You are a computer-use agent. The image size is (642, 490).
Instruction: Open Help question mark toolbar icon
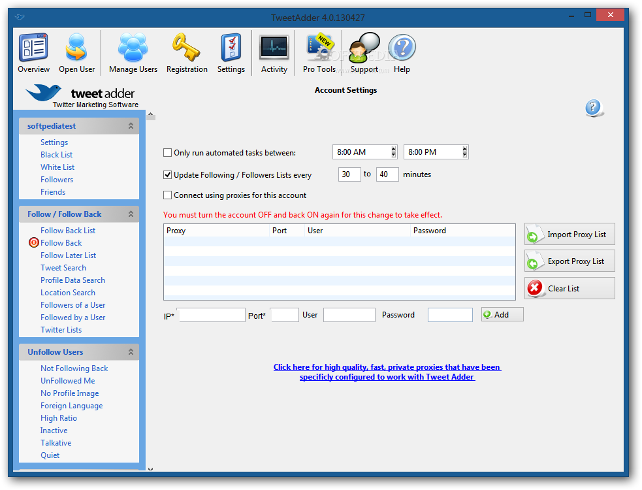[402, 52]
